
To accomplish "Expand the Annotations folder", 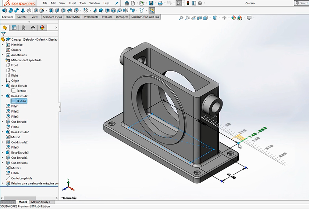I will tap(3, 55).
